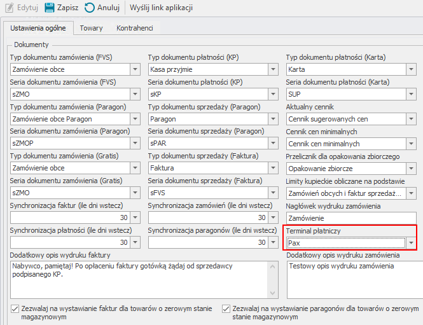Expand the Terminal płatniczy dropdown
This screenshot has height=325, width=423.
(411, 243)
